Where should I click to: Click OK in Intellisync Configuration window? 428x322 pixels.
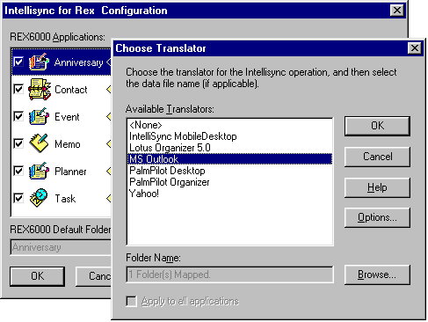point(38,276)
